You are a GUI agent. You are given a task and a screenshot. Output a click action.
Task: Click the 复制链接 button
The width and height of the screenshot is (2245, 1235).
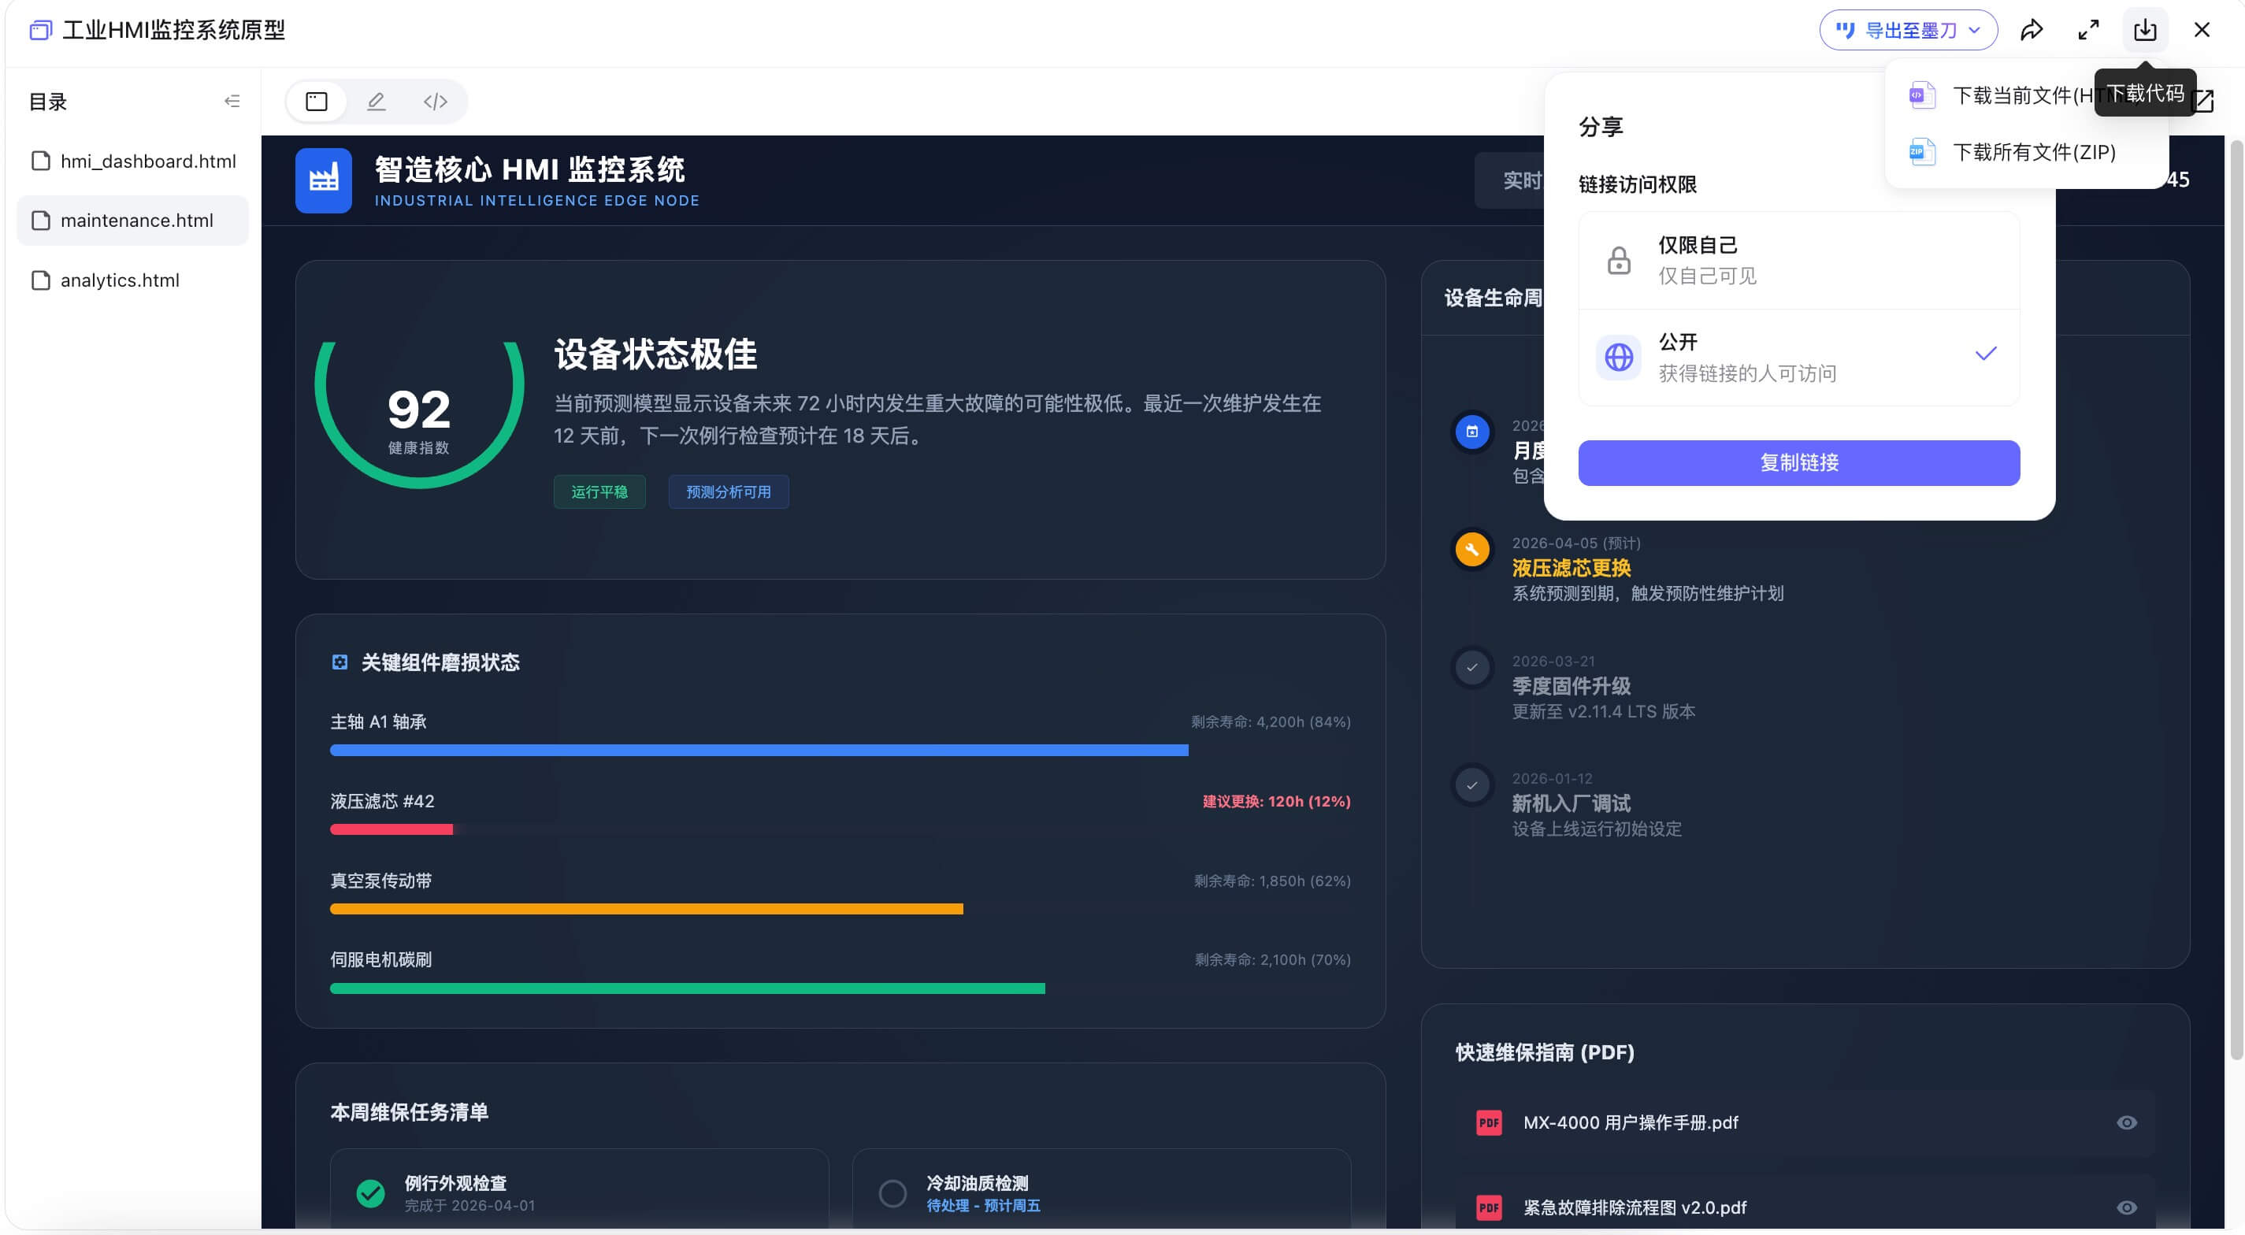(x=1798, y=463)
